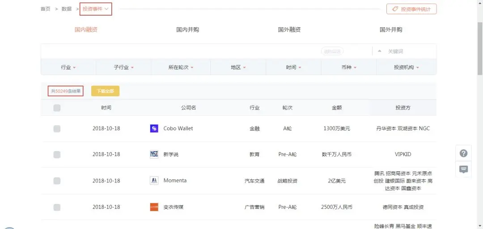Click the 德同资本 真成投资 investors cell
Screen dimensions: 483x229
tap(403, 207)
